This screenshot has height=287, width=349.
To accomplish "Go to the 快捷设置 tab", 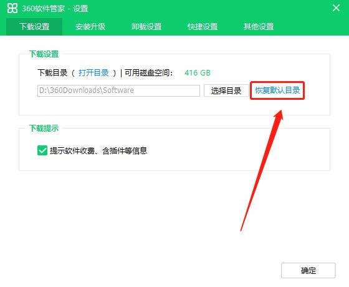I will (203, 26).
